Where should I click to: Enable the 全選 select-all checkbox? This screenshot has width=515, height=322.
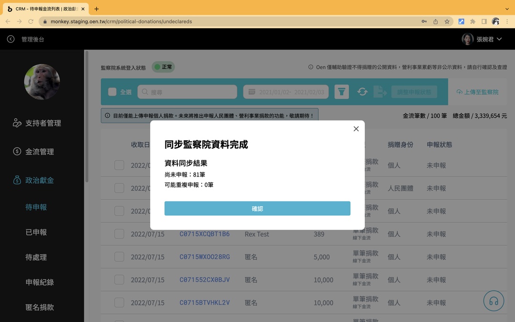coord(112,91)
